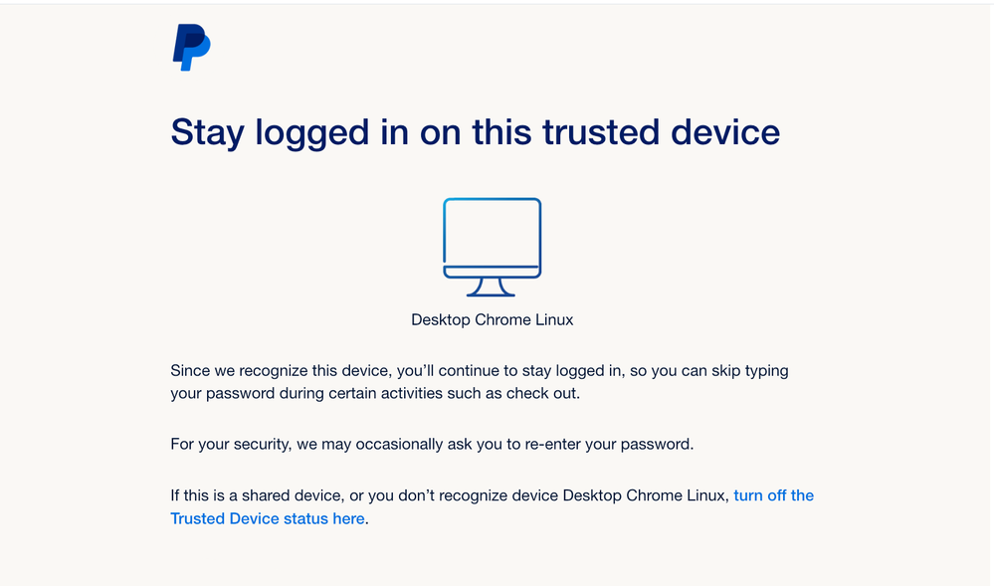
Task: Click the desktop monitor icon
Action: [x=492, y=248]
